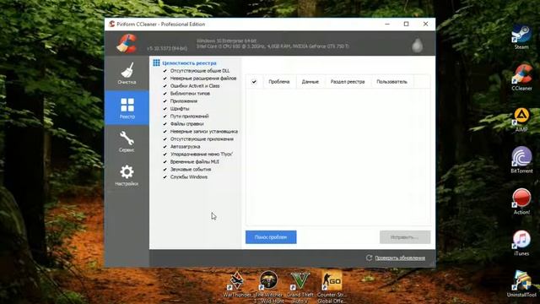Click Поиск проблем button
540x304 pixels.
tap(271, 237)
